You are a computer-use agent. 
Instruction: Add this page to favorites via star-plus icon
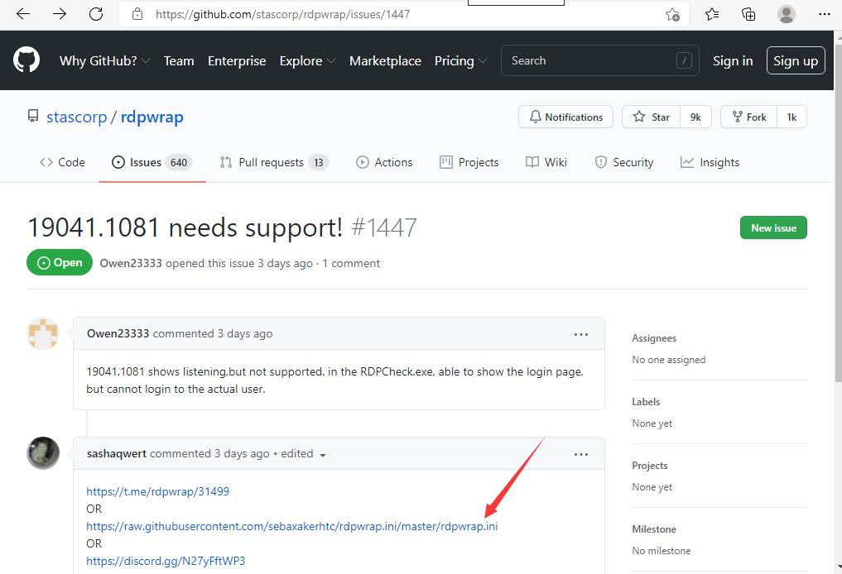click(672, 15)
